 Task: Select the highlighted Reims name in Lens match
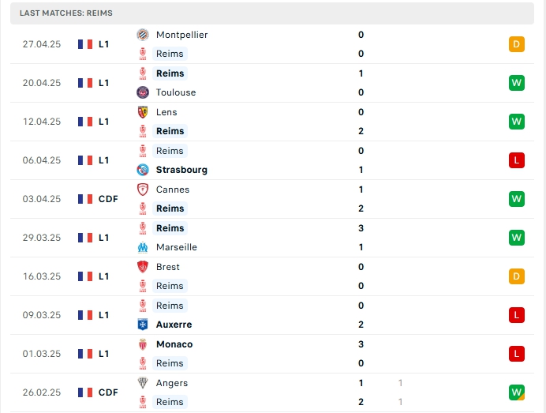tap(170, 131)
